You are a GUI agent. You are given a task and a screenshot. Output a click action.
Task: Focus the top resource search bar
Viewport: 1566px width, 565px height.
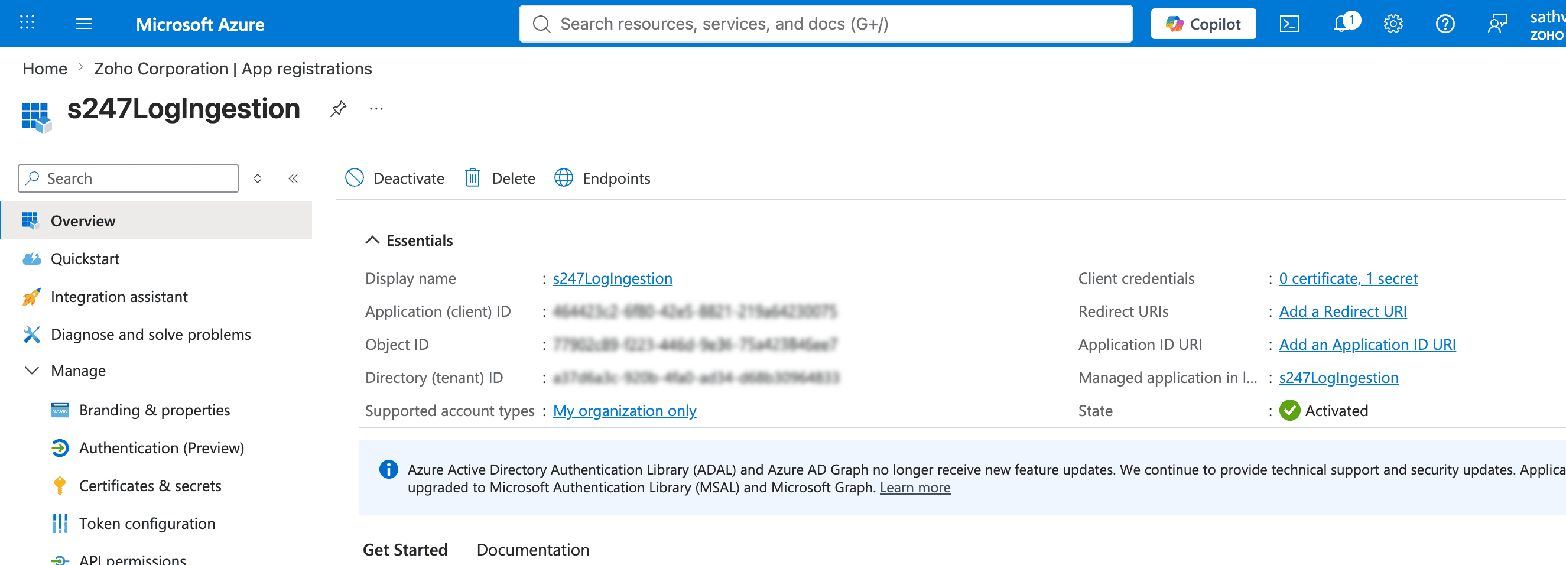pos(825,24)
